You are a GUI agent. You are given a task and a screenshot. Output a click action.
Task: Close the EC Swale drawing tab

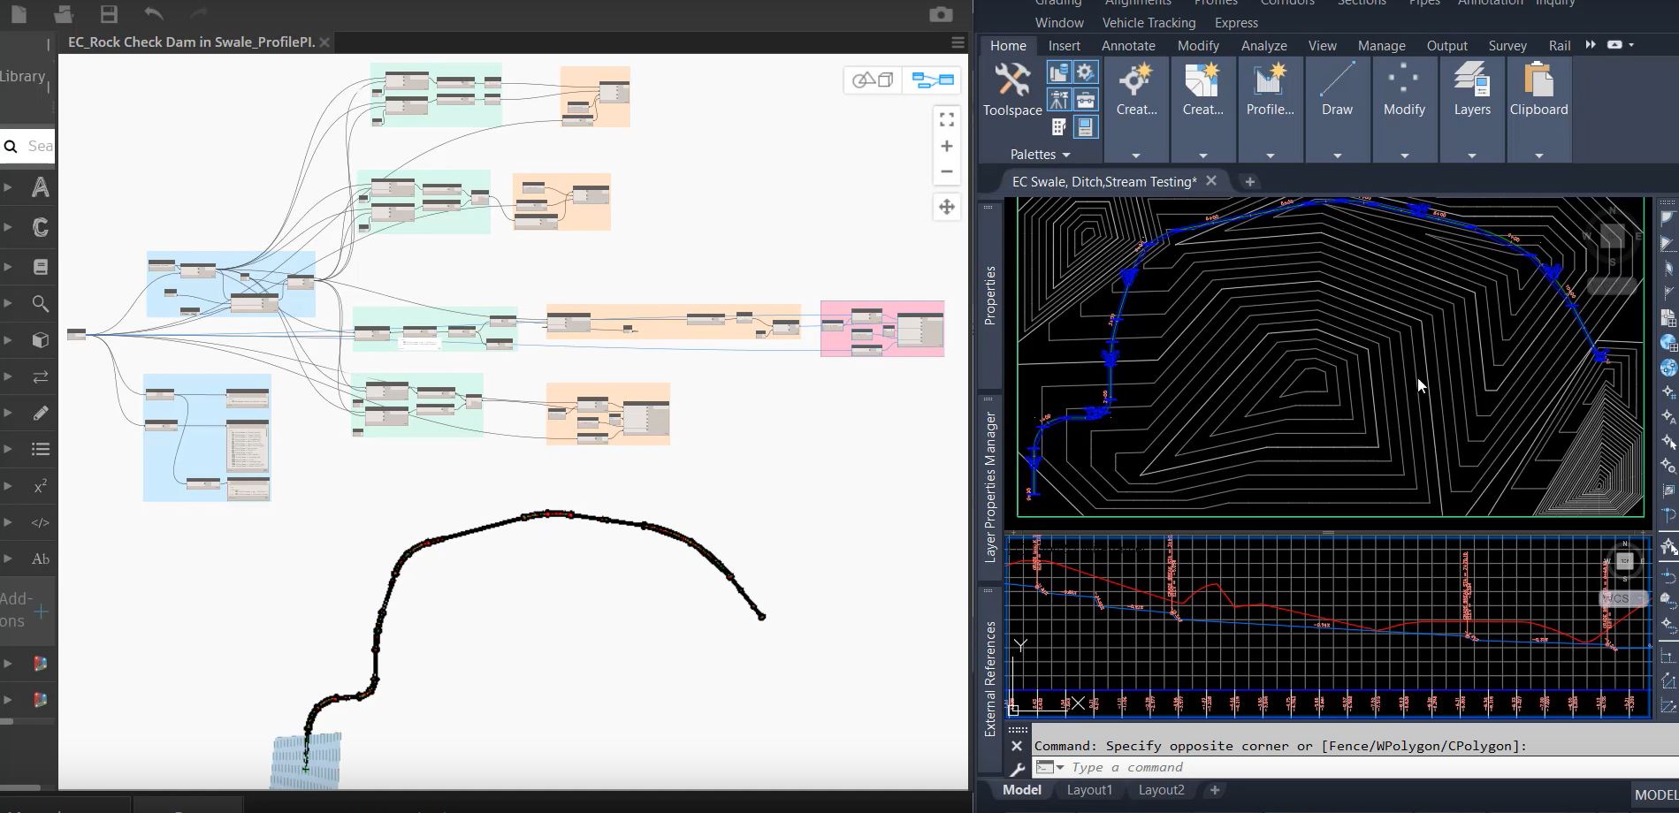[x=1211, y=180]
